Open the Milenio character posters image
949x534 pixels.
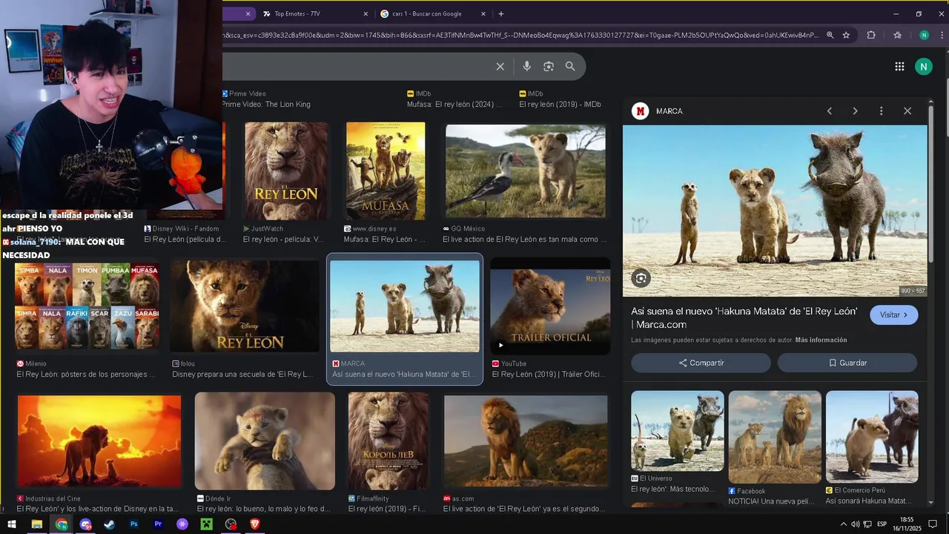(x=87, y=306)
